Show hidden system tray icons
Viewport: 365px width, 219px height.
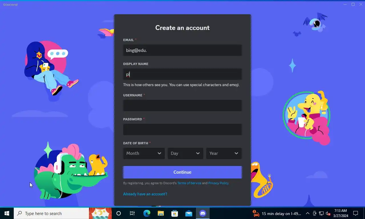(x=308, y=213)
